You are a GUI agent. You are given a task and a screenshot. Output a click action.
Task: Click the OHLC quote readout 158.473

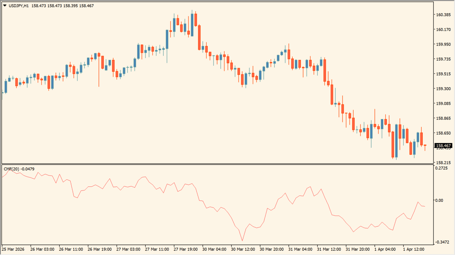(x=39, y=5)
